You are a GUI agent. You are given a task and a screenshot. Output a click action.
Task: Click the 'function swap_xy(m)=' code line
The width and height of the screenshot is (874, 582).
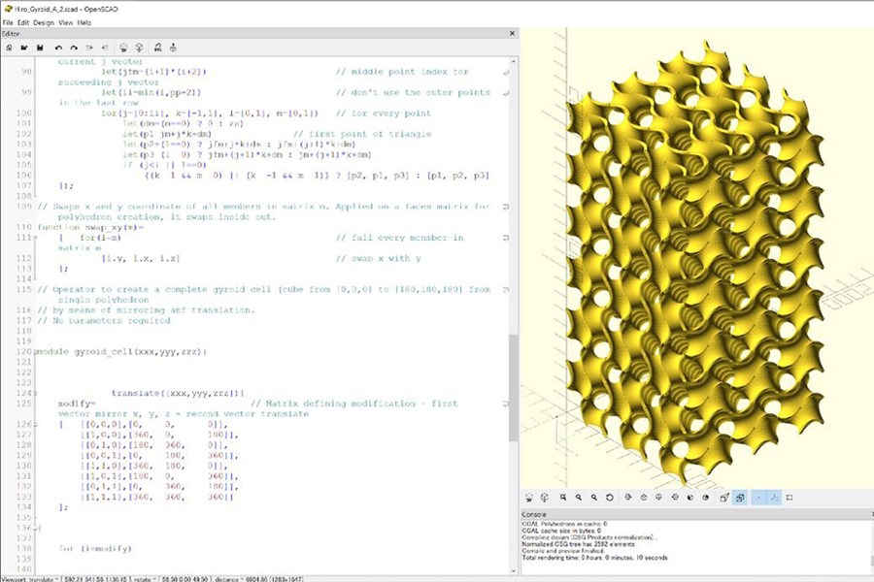(x=91, y=227)
